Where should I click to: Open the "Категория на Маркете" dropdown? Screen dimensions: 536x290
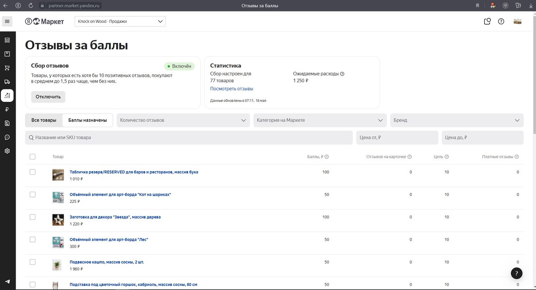click(320, 120)
